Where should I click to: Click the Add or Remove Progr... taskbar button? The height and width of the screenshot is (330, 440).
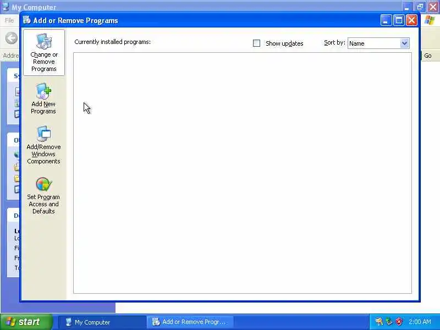click(x=190, y=322)
